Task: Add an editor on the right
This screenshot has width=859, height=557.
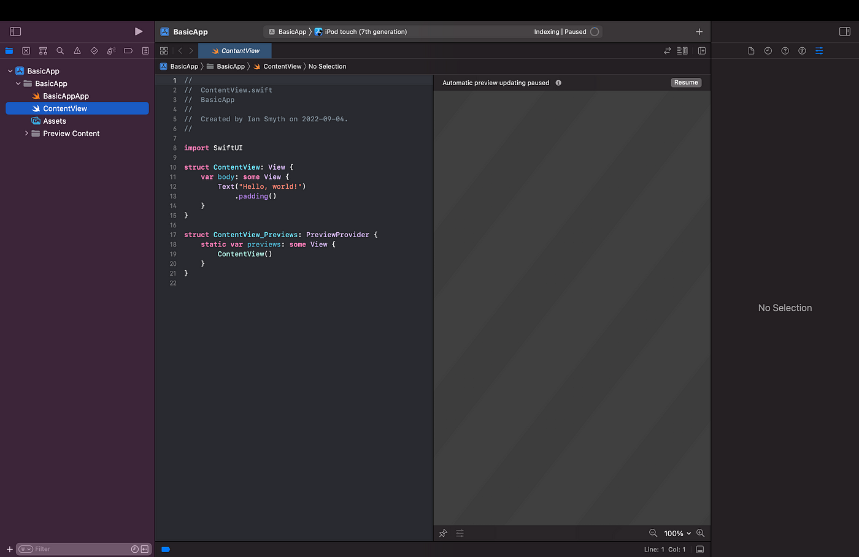Action: pyautogui.click(x=702, y=51)
